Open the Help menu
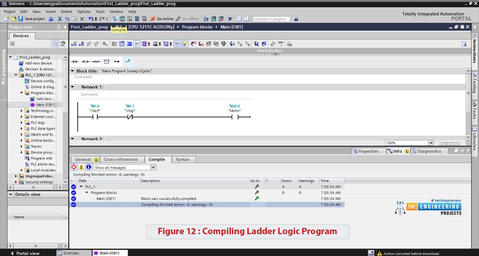Screen dimensions: 479x256 pos(132,12)
